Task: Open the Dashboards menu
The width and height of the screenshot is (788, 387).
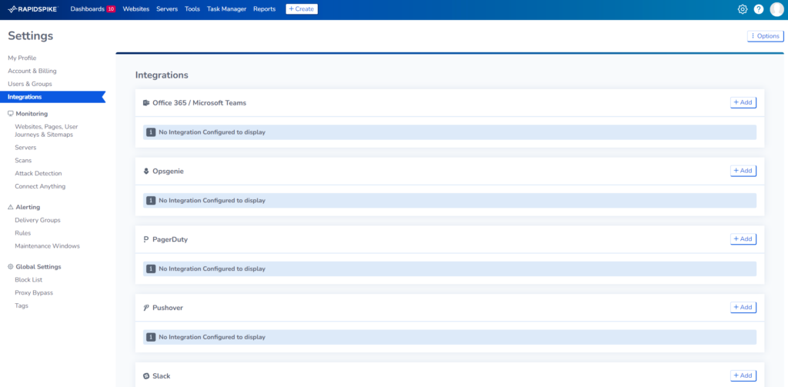Action: [88, 9]
